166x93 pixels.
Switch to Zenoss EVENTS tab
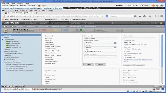pyautogui.click(x=44, y=23)
